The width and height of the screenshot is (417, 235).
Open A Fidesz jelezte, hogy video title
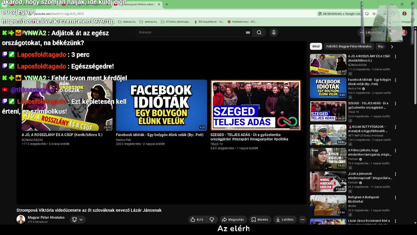pos(369,152)
